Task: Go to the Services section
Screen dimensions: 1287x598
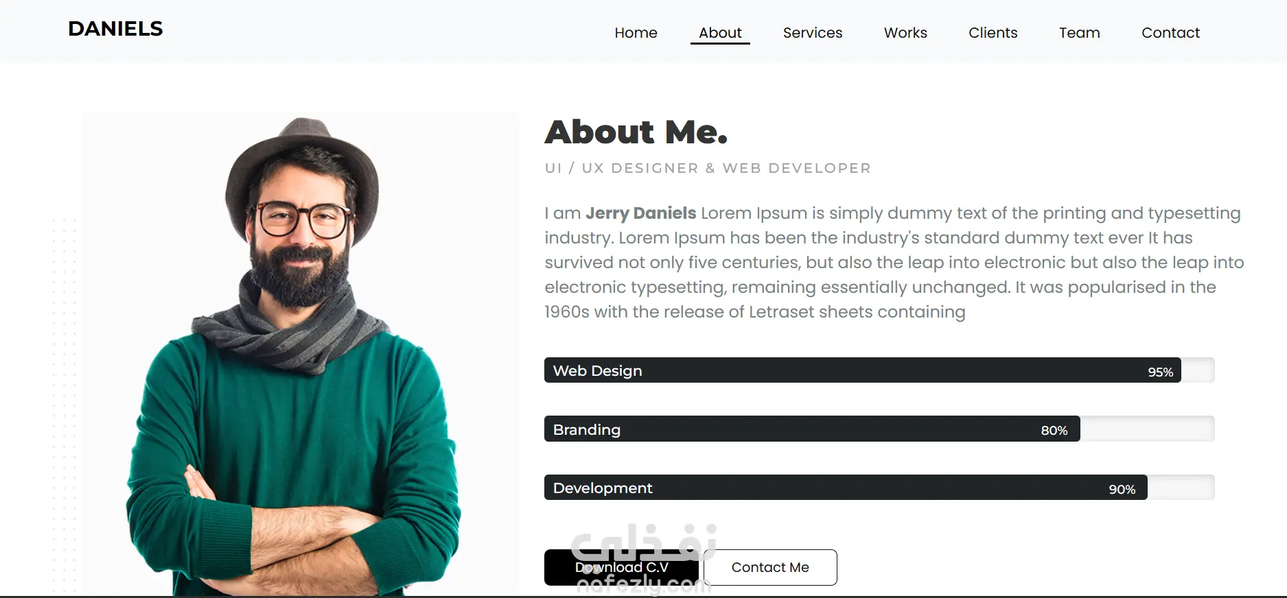Action: coord(813,33)
